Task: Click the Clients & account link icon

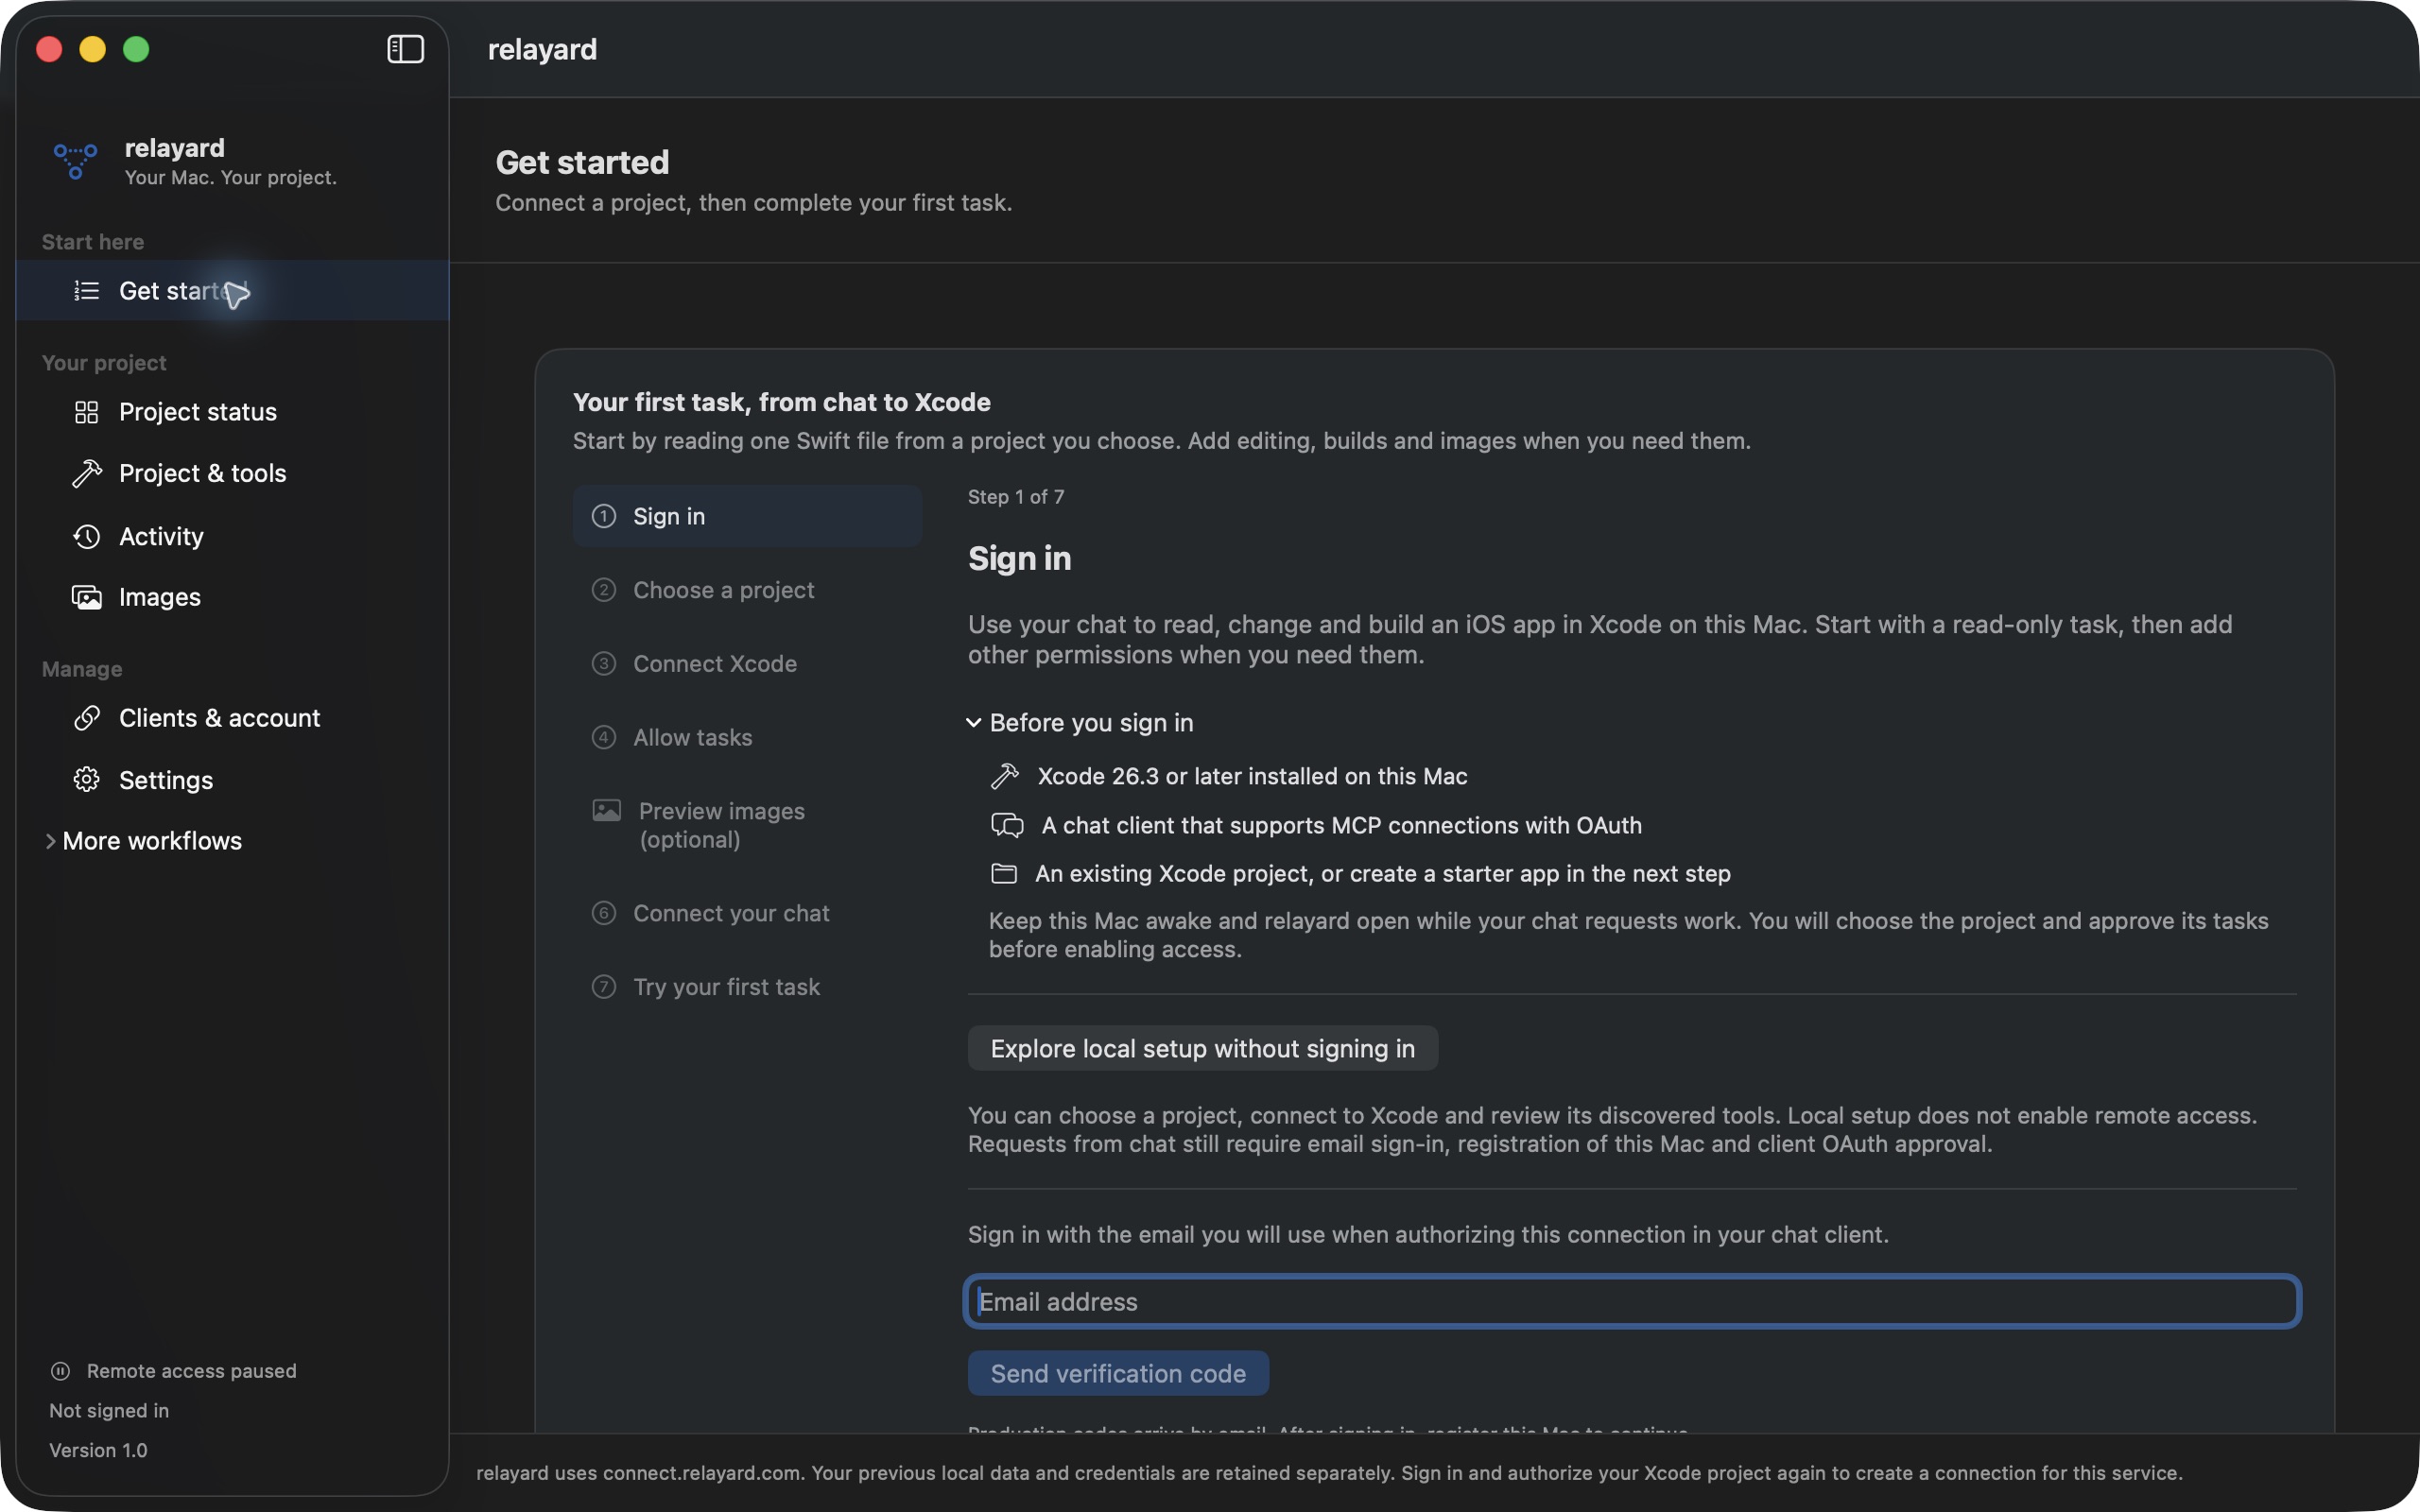Action: (x=87, y=718)
